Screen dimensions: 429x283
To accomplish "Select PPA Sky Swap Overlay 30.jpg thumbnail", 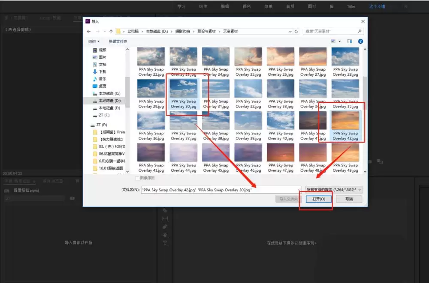I will tap(184, 94).
